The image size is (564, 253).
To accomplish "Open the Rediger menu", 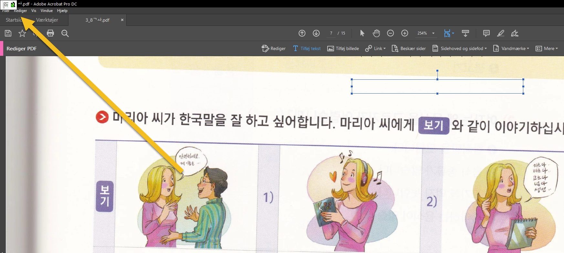I will coord(20,11).
